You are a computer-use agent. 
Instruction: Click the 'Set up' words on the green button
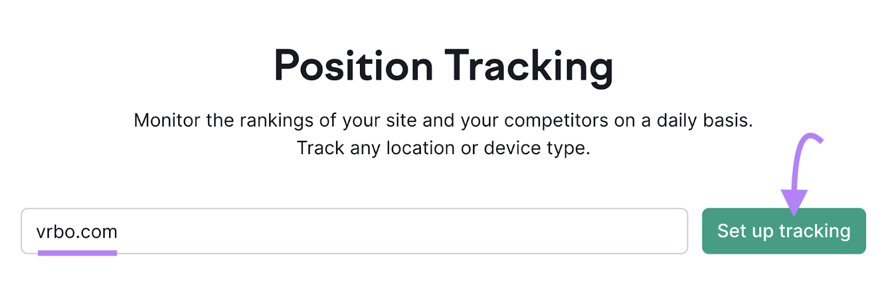[x=745, y=231]
